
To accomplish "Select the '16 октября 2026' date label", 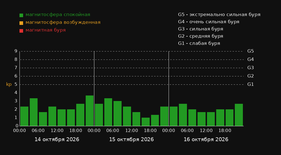I will (x=206, y=139).
